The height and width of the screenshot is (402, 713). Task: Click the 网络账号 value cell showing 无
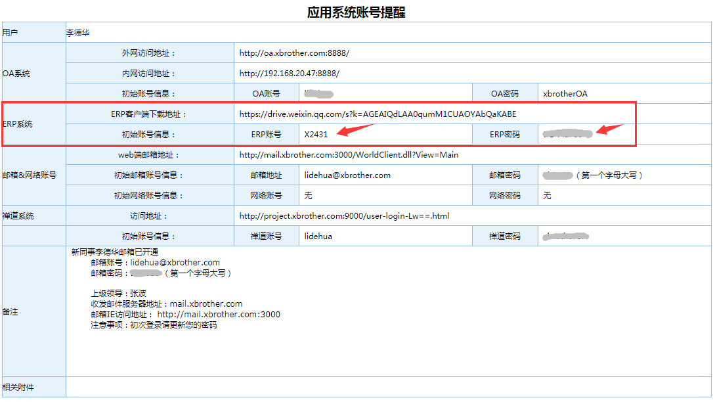point(308,196)
